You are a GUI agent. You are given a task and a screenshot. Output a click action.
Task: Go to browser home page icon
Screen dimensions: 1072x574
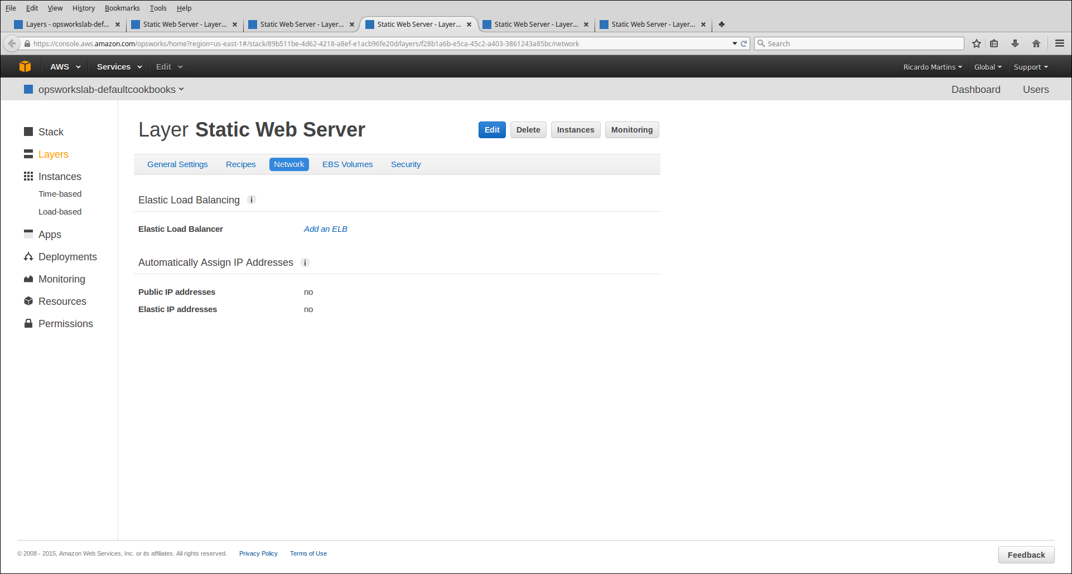[x=1036, y=43]
